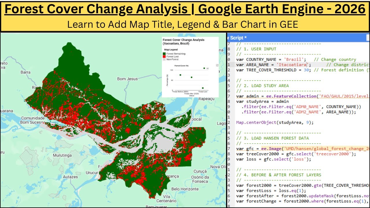Click the 'var loss' code line
Viewport: 370px width, 208px height.
274,159
